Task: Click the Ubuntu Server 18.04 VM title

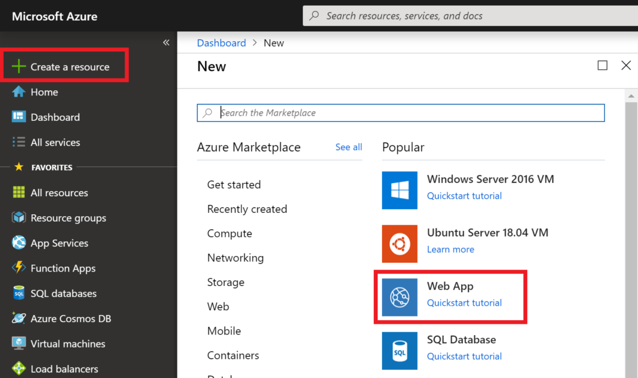Action: pyautogui.click(x=487, y=232)
